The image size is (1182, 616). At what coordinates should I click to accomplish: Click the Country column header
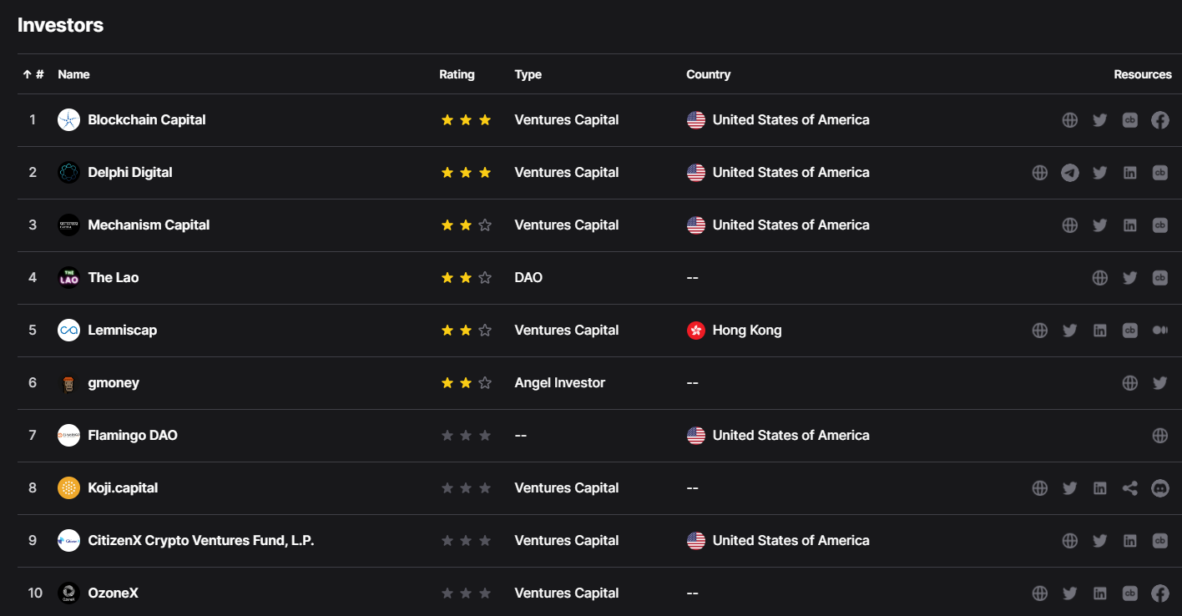click(x=708, y=74)
